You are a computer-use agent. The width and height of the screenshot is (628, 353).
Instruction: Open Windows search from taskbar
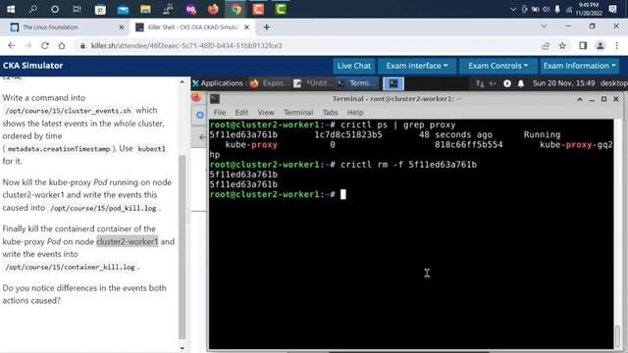tap(32, 9)
